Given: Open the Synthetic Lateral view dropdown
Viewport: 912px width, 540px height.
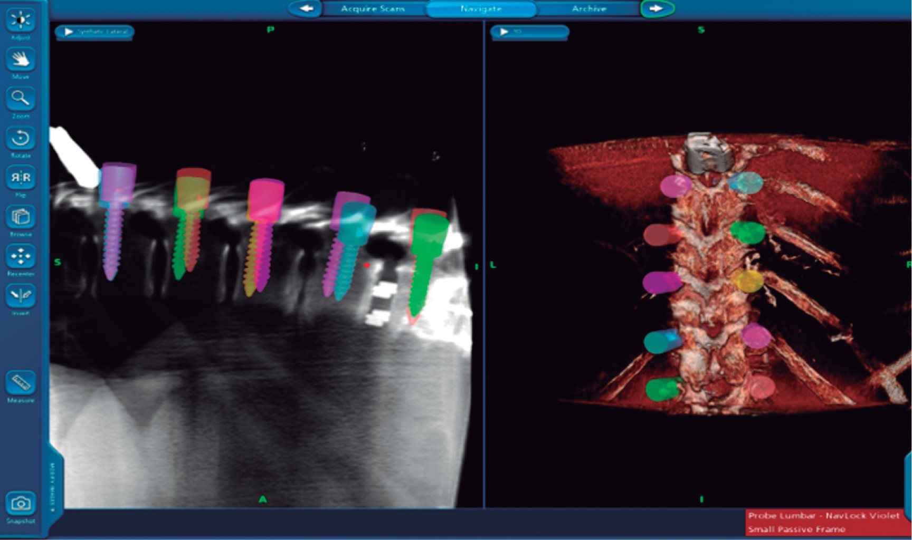Looking at the screenshot, I should pyautogui.click(x=94, y=32).
